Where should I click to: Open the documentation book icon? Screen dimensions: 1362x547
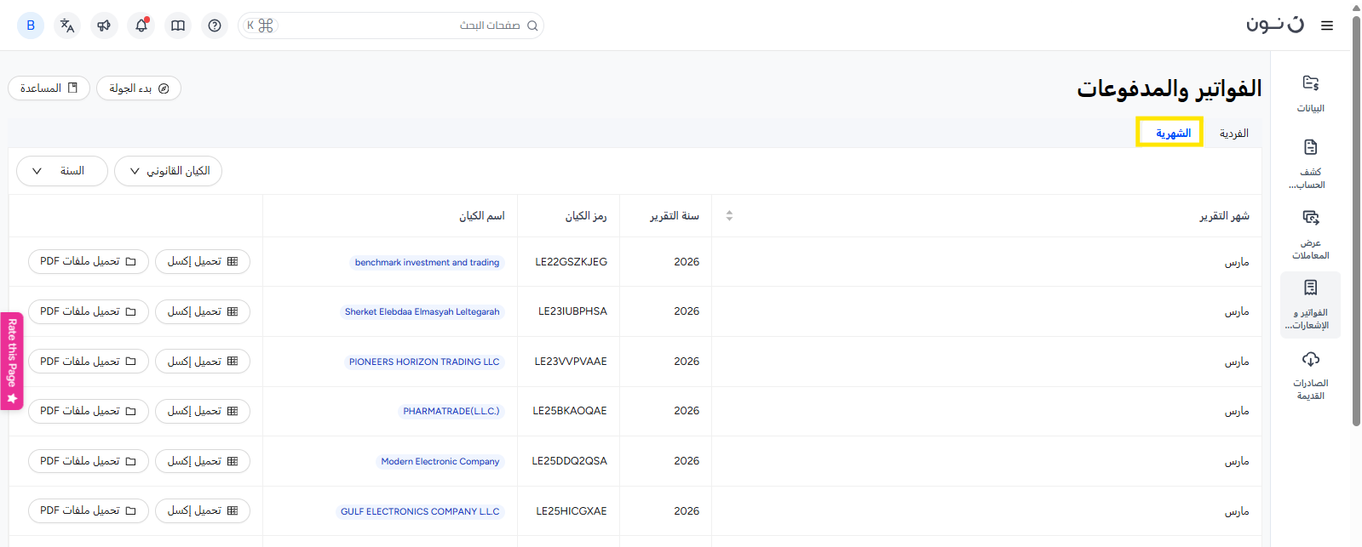pyautogui.click(x=178, y=26)
